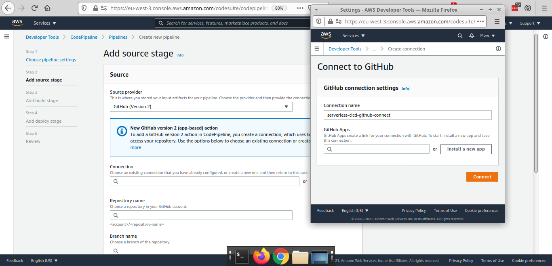Click the Repository name search field

201,215
